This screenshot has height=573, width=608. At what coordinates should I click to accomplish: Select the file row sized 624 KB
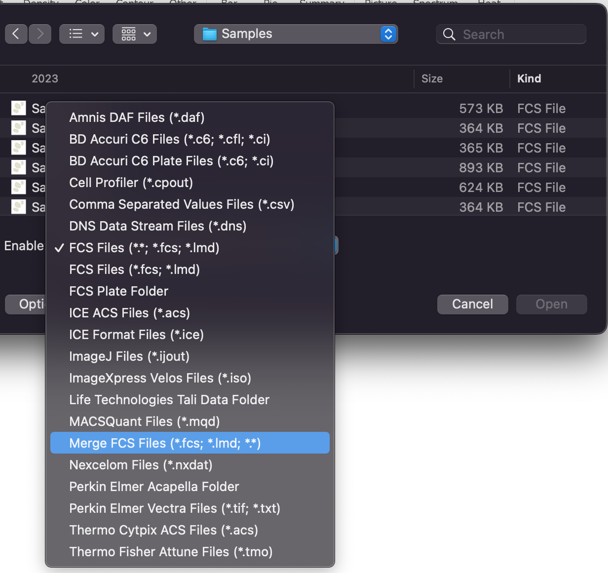pos(304,187)
